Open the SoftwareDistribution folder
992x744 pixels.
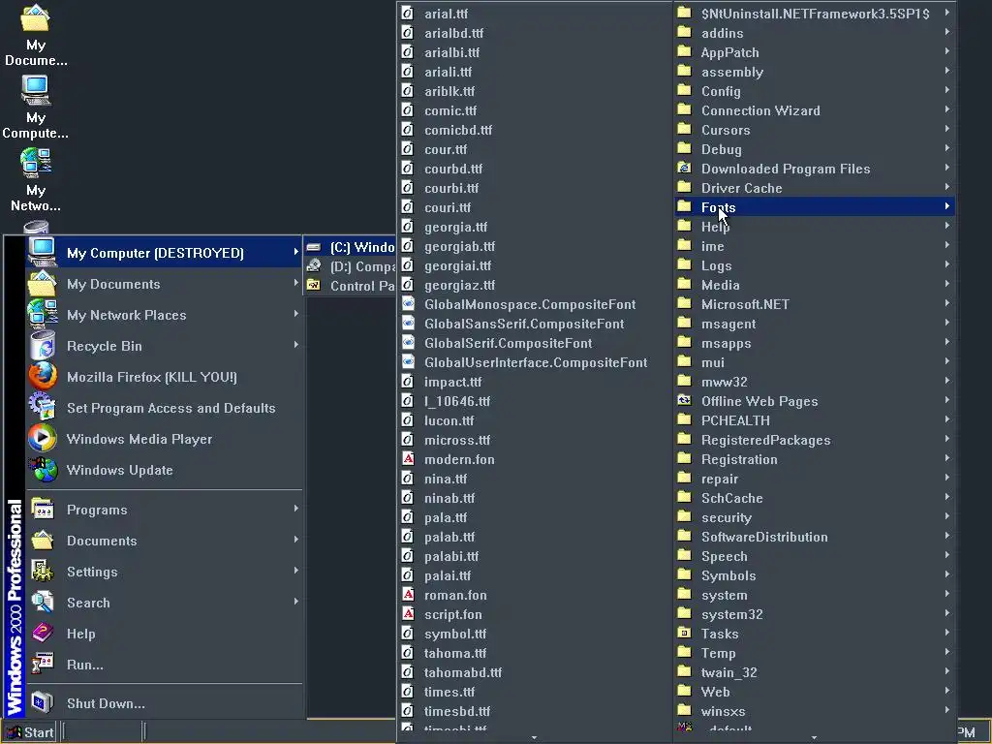pyautogui.click(x=815, y=537)
